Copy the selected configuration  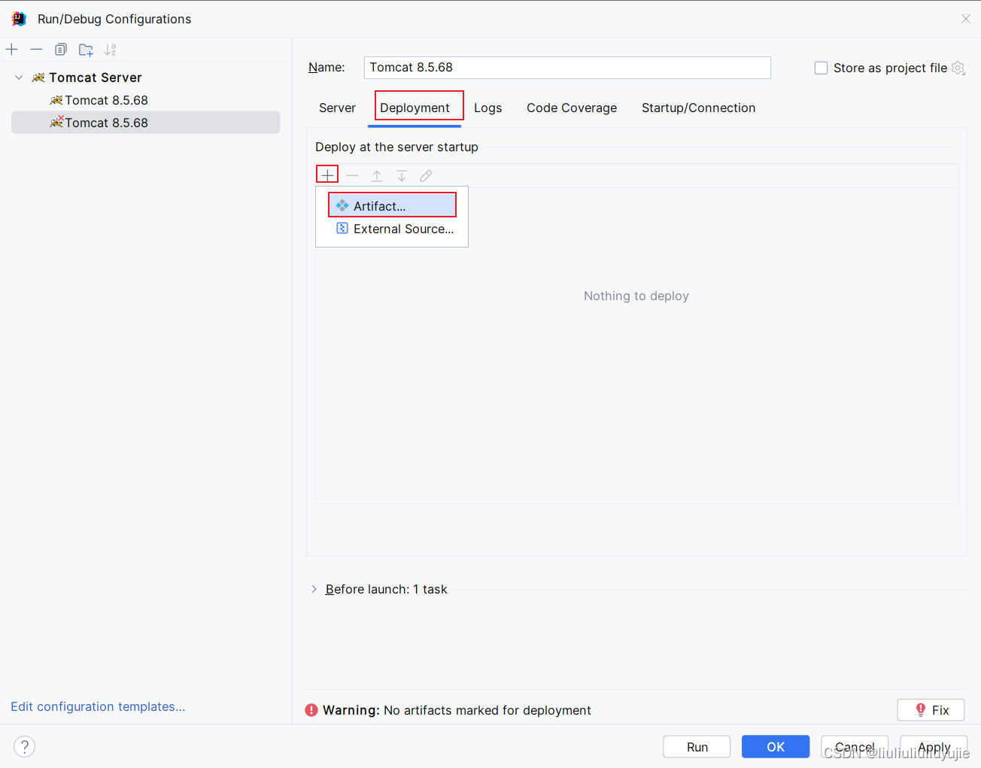(x=61, y=50)
